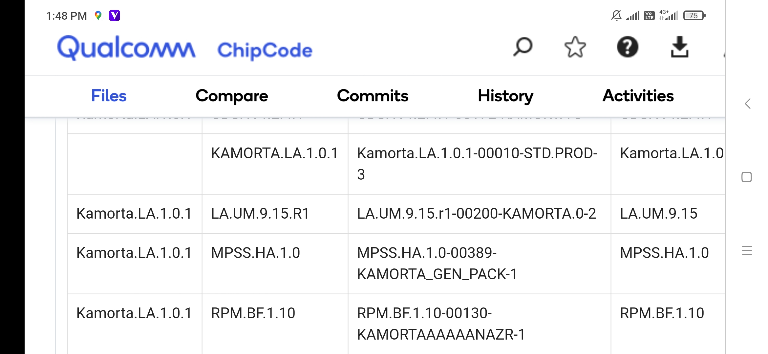Open the help question mark icon

[628, 47]
